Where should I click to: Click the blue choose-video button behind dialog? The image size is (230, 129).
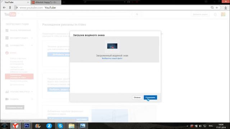tap(59, 90)
